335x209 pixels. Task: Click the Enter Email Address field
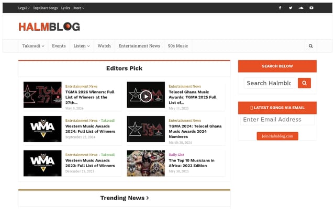[x=277, y=120]
